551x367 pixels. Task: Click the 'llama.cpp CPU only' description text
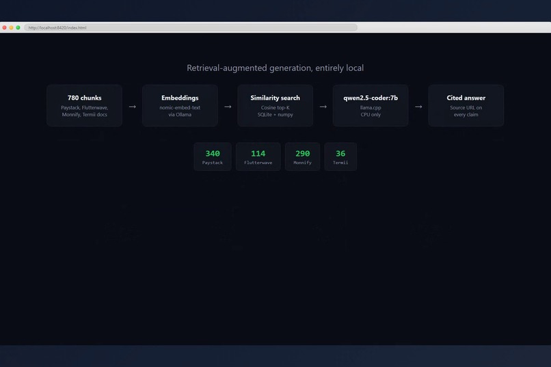371,111
